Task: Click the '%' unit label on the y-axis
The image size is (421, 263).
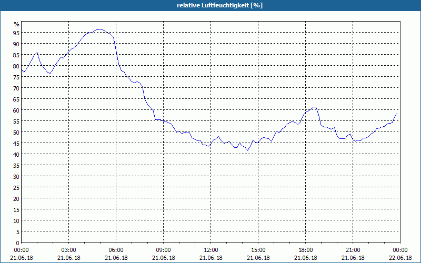Action: pyautogui.click(x=17, y=24)
